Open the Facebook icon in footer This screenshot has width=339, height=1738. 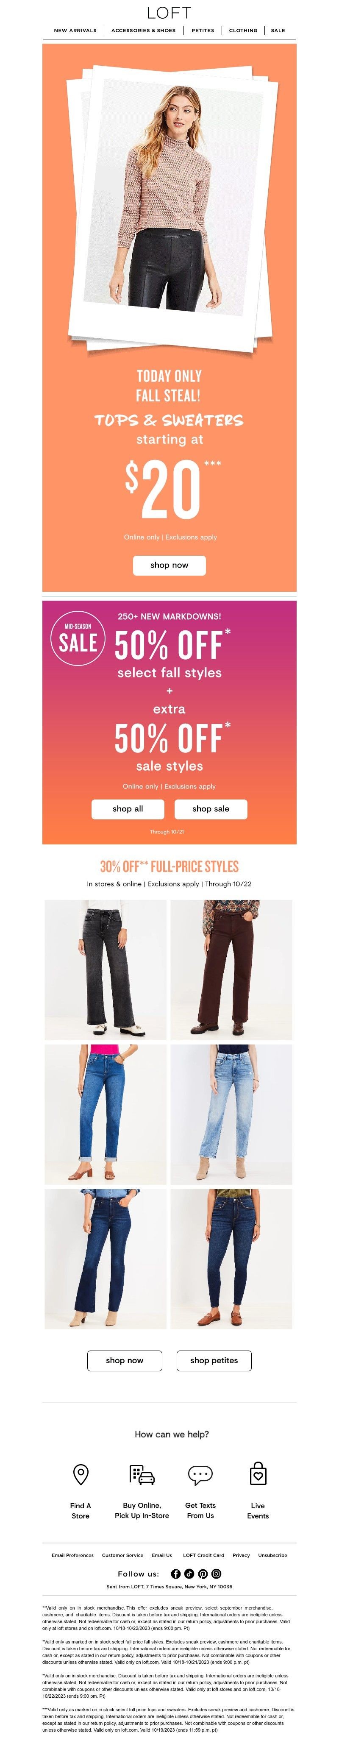coord(175,1574)
